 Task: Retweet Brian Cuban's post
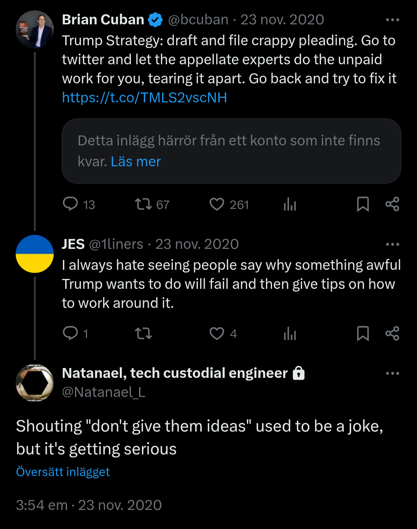pyautogui.click(x=143, y=204)
